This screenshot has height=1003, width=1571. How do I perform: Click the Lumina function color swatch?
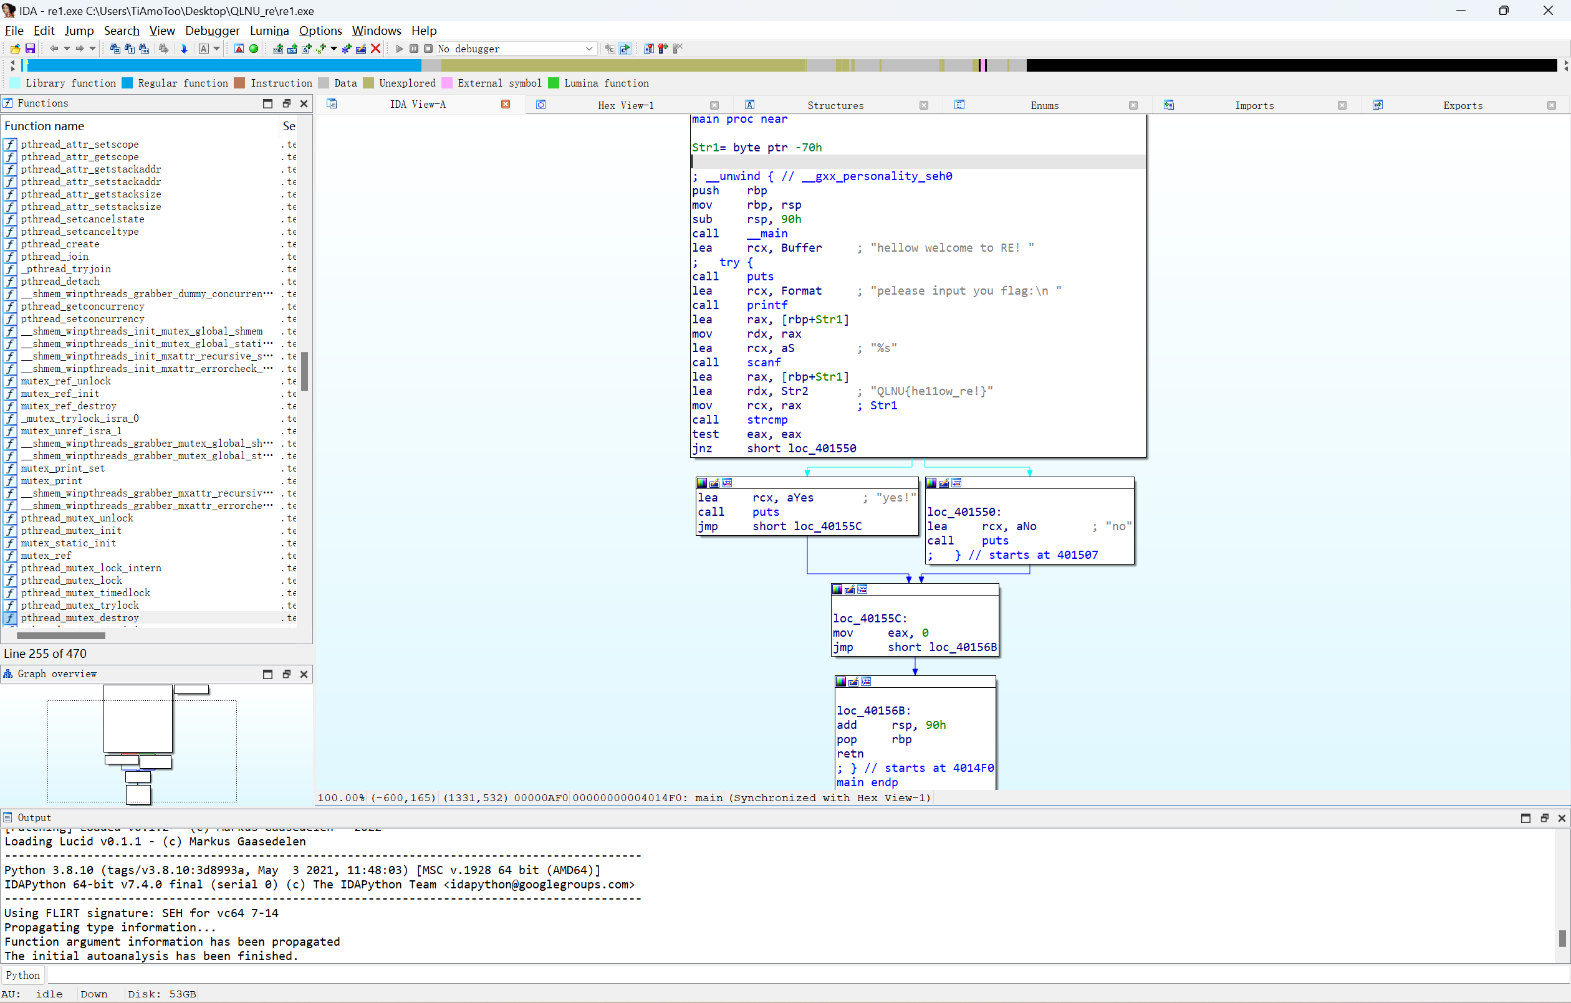coord(554,83)
